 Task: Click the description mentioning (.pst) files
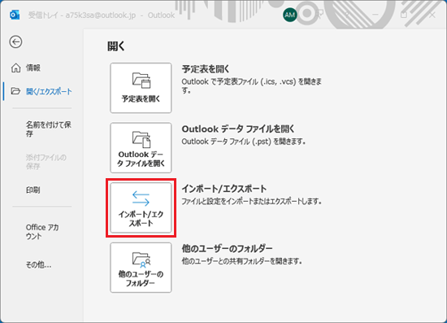[244, 142]
